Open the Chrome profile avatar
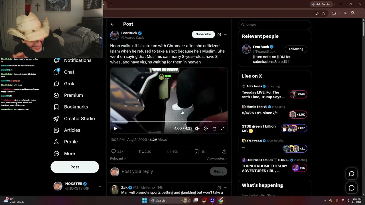This screenshot has height=205, width=365. point(353,13)
